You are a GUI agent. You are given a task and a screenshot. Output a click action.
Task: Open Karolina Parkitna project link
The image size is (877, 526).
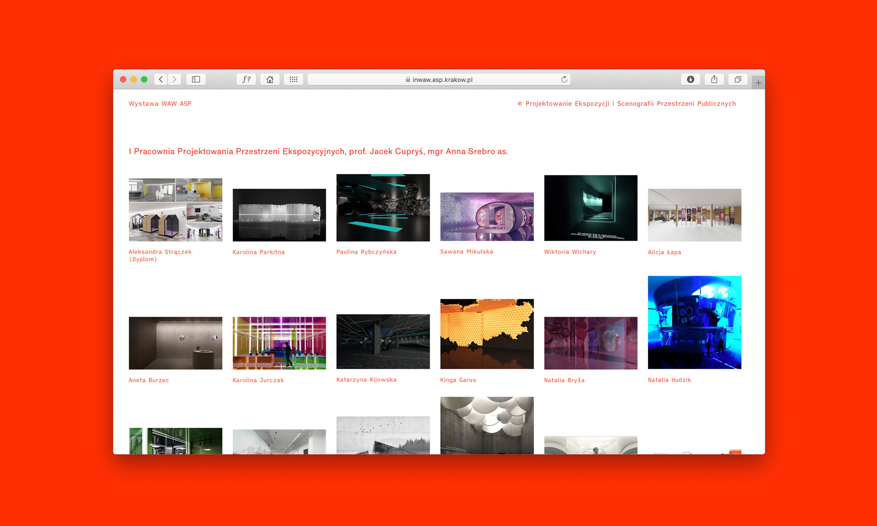(259, 252)
